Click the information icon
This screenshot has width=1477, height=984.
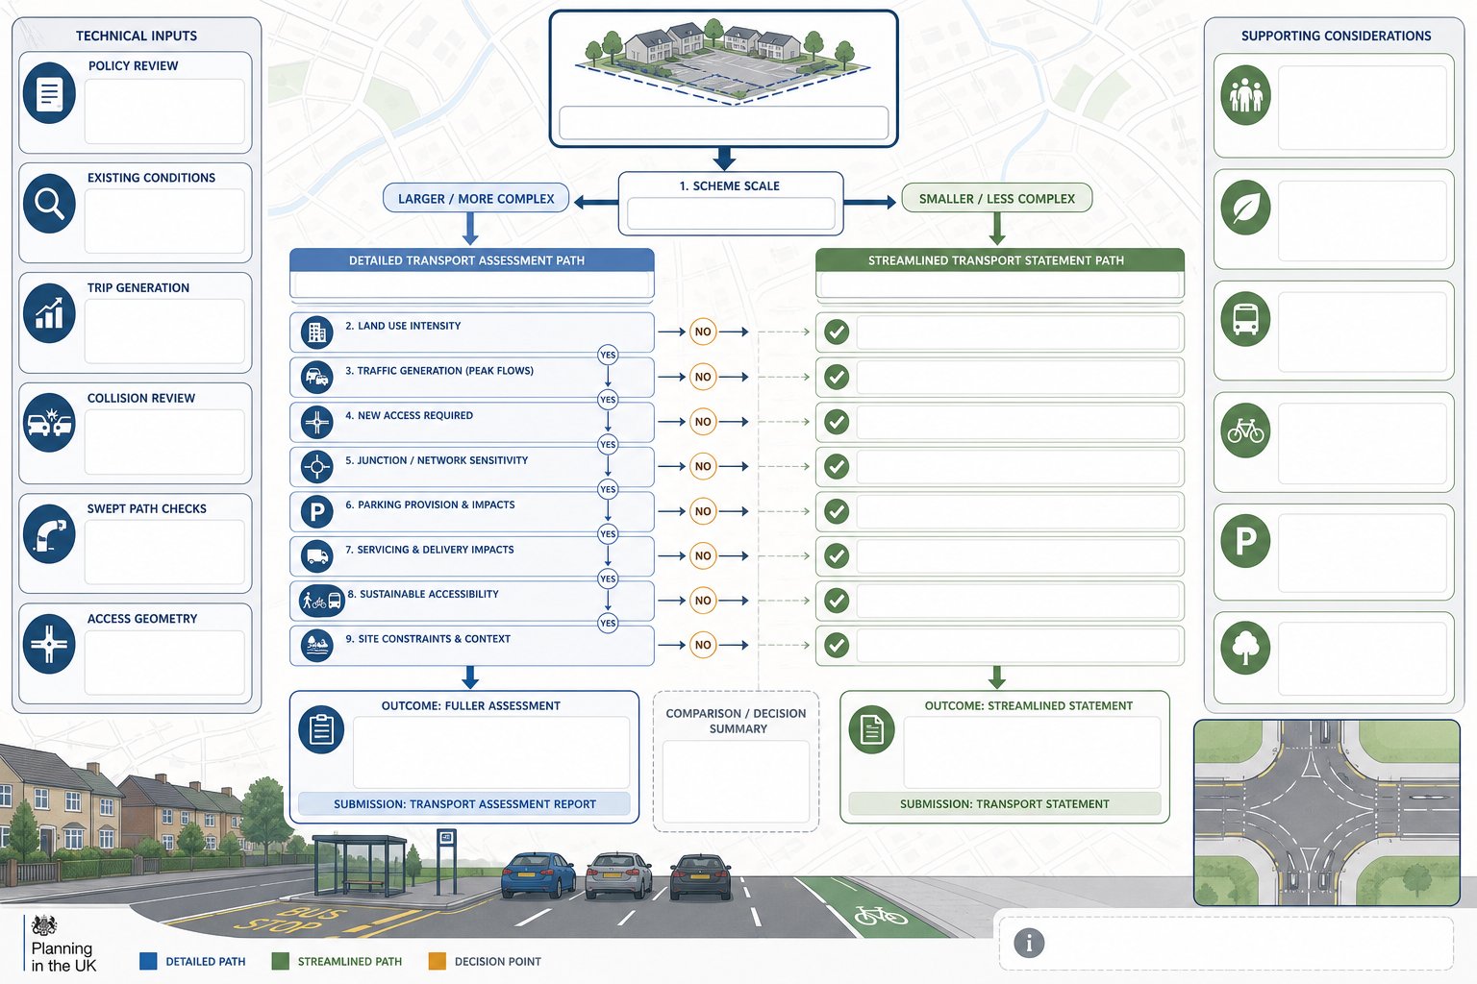[x=1029, y=943]
